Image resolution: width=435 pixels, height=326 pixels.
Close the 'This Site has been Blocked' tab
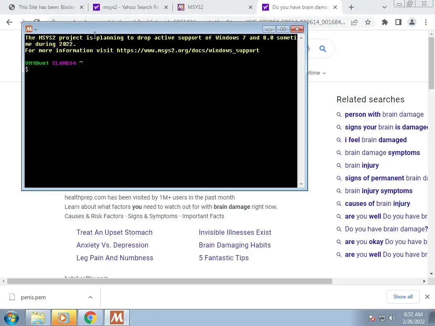(x=82, y=8)
